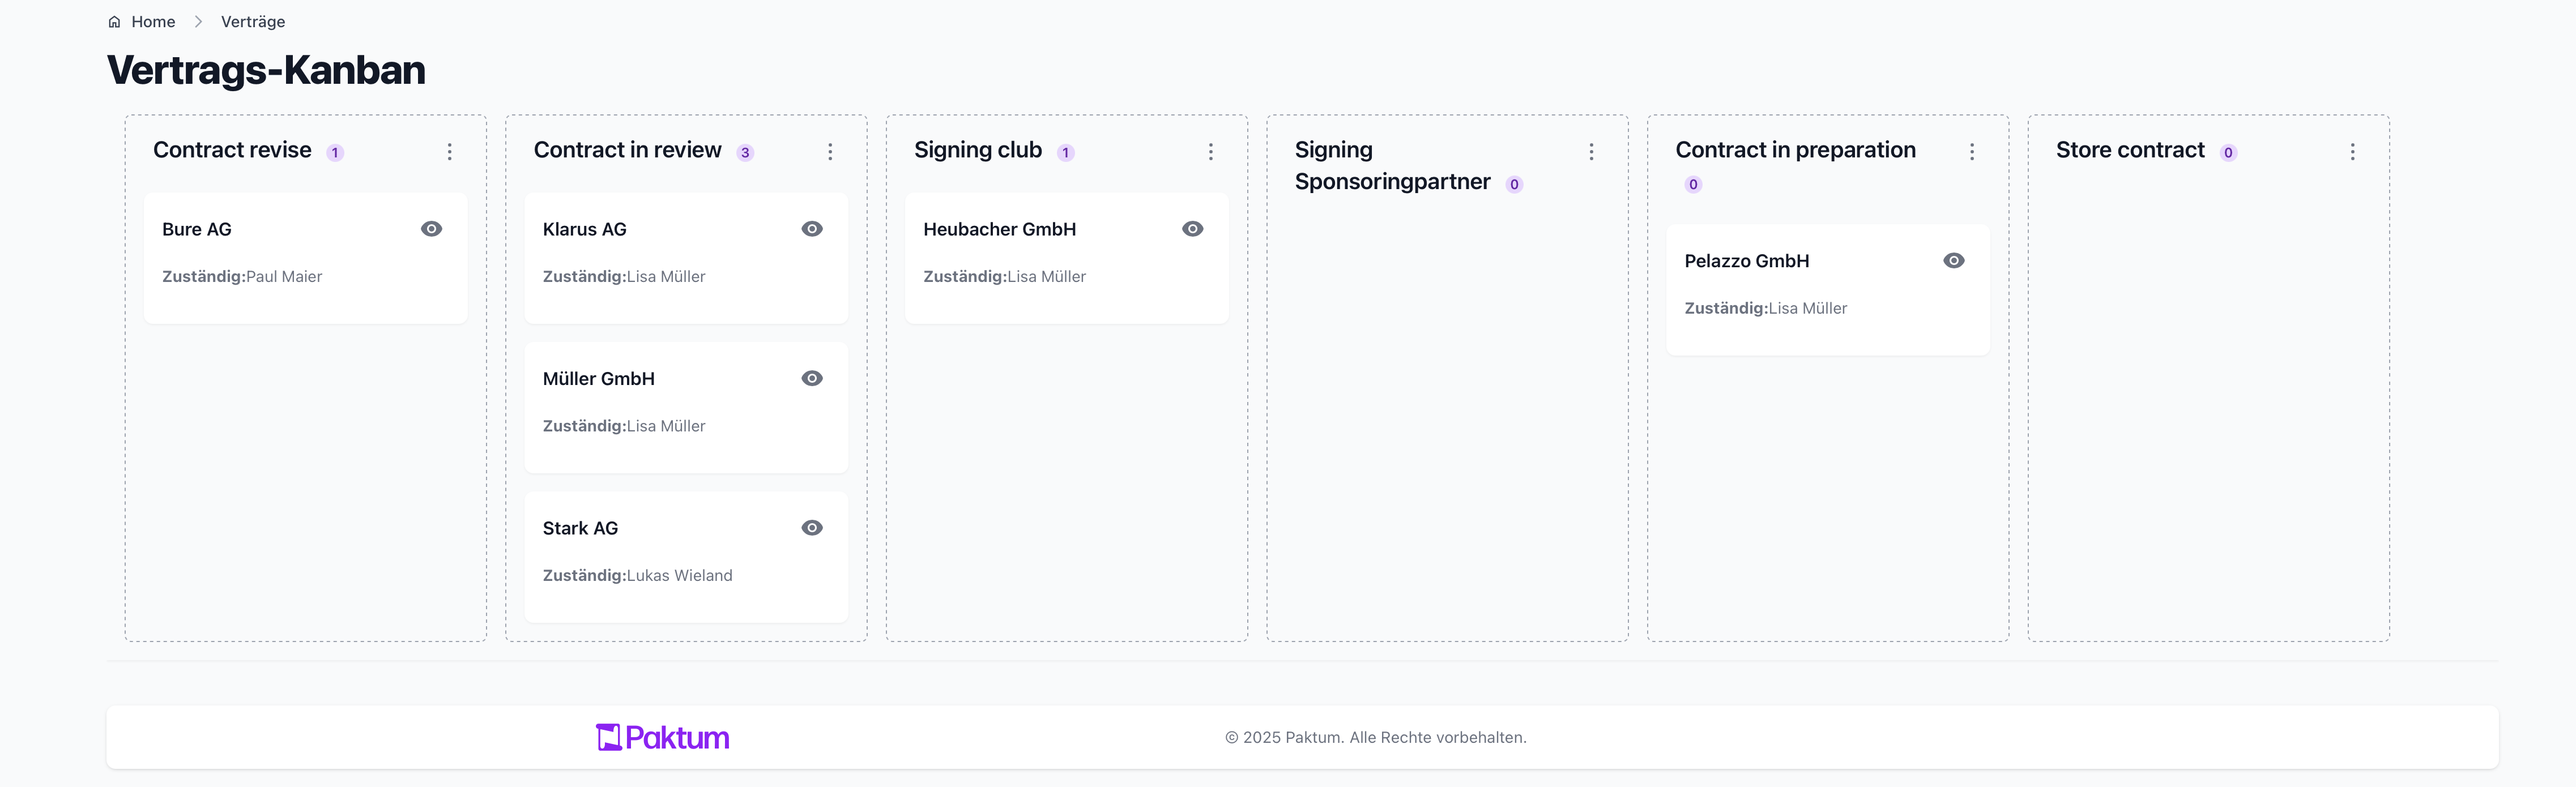Click the eye icon on Bure AG card
Screen dimensions: 2576x787
coord(431,229)
